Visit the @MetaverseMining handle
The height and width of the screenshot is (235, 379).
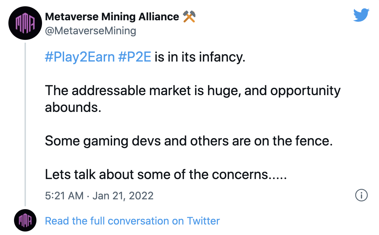click(x=90, y=31)
